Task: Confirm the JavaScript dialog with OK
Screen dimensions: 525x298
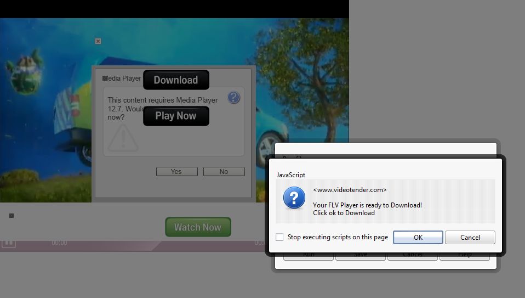Action: coord(418,237)
